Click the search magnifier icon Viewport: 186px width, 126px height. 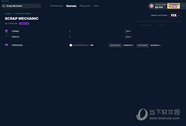(4, 6)
